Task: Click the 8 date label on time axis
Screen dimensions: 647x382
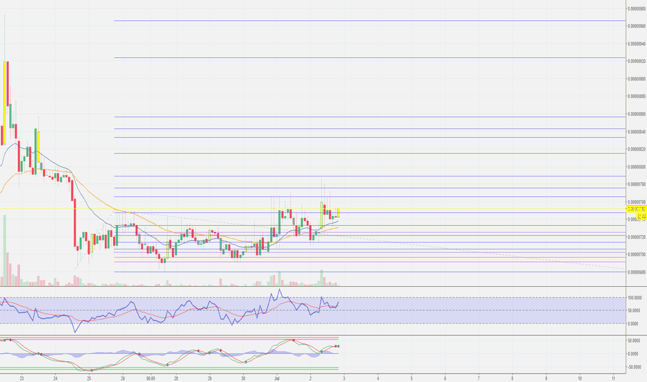Action: (512, 378)
